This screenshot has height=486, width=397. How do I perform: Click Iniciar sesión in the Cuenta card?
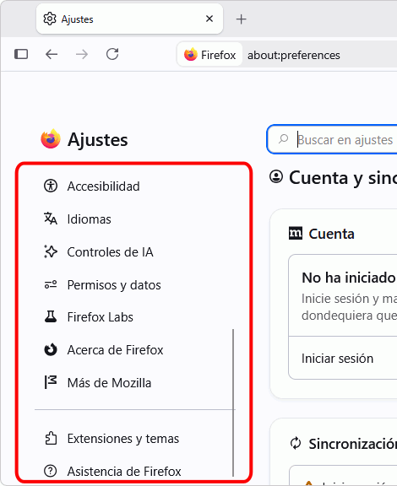337,359
